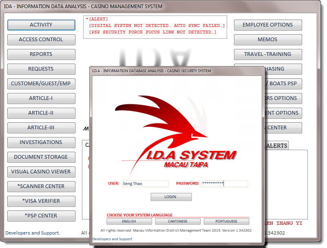The height and width of the screenshot is (248, 327).
Task: Open the *SCANNER CENTER
Action: click(x=41, y=186)
